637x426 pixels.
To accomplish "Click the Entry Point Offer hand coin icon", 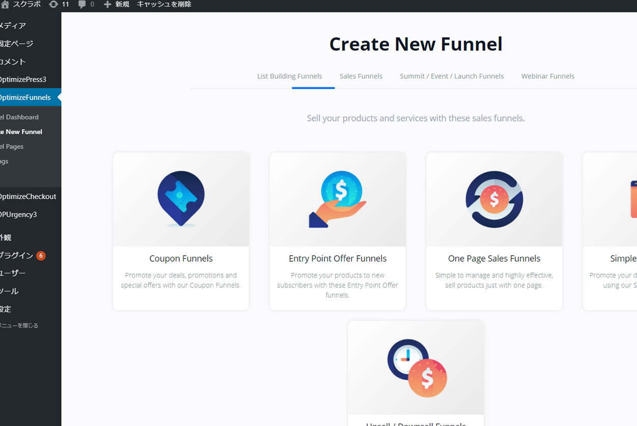I will coord(338,199).
